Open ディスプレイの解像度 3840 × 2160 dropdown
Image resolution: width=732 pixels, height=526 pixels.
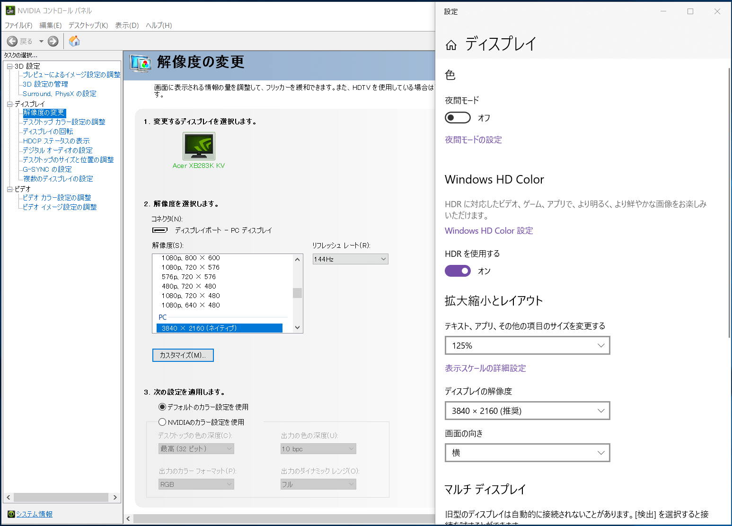528,411
